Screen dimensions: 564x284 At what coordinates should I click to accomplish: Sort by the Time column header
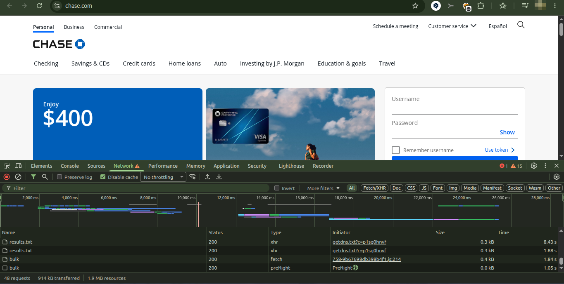tap(527, 232)
